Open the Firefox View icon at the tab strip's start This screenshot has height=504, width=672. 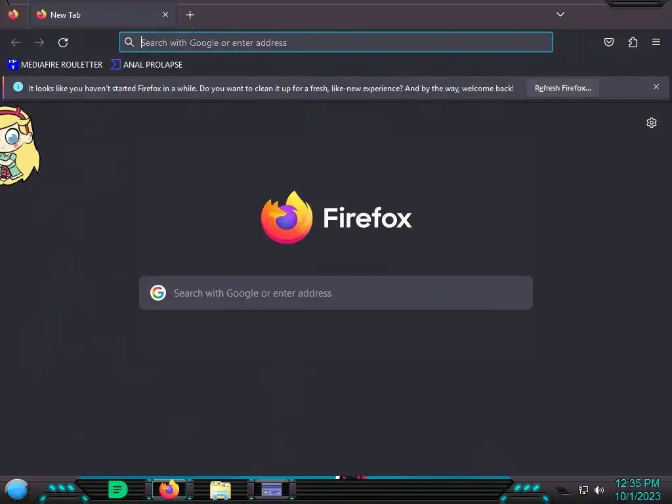pos(13,14)
